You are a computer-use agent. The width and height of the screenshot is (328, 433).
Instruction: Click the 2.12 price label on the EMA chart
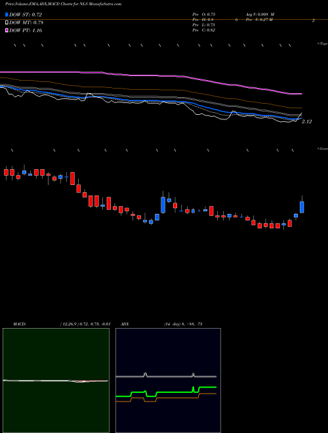point(306,121)
